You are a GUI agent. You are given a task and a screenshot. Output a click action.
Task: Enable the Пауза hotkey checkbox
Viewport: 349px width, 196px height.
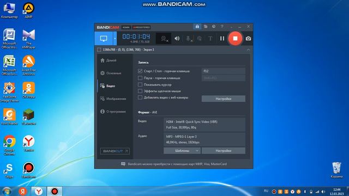[x=140, y=78]
